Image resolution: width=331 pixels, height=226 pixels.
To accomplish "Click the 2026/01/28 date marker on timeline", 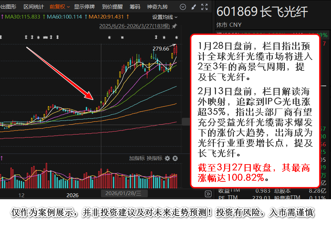I will coord(124,194).
